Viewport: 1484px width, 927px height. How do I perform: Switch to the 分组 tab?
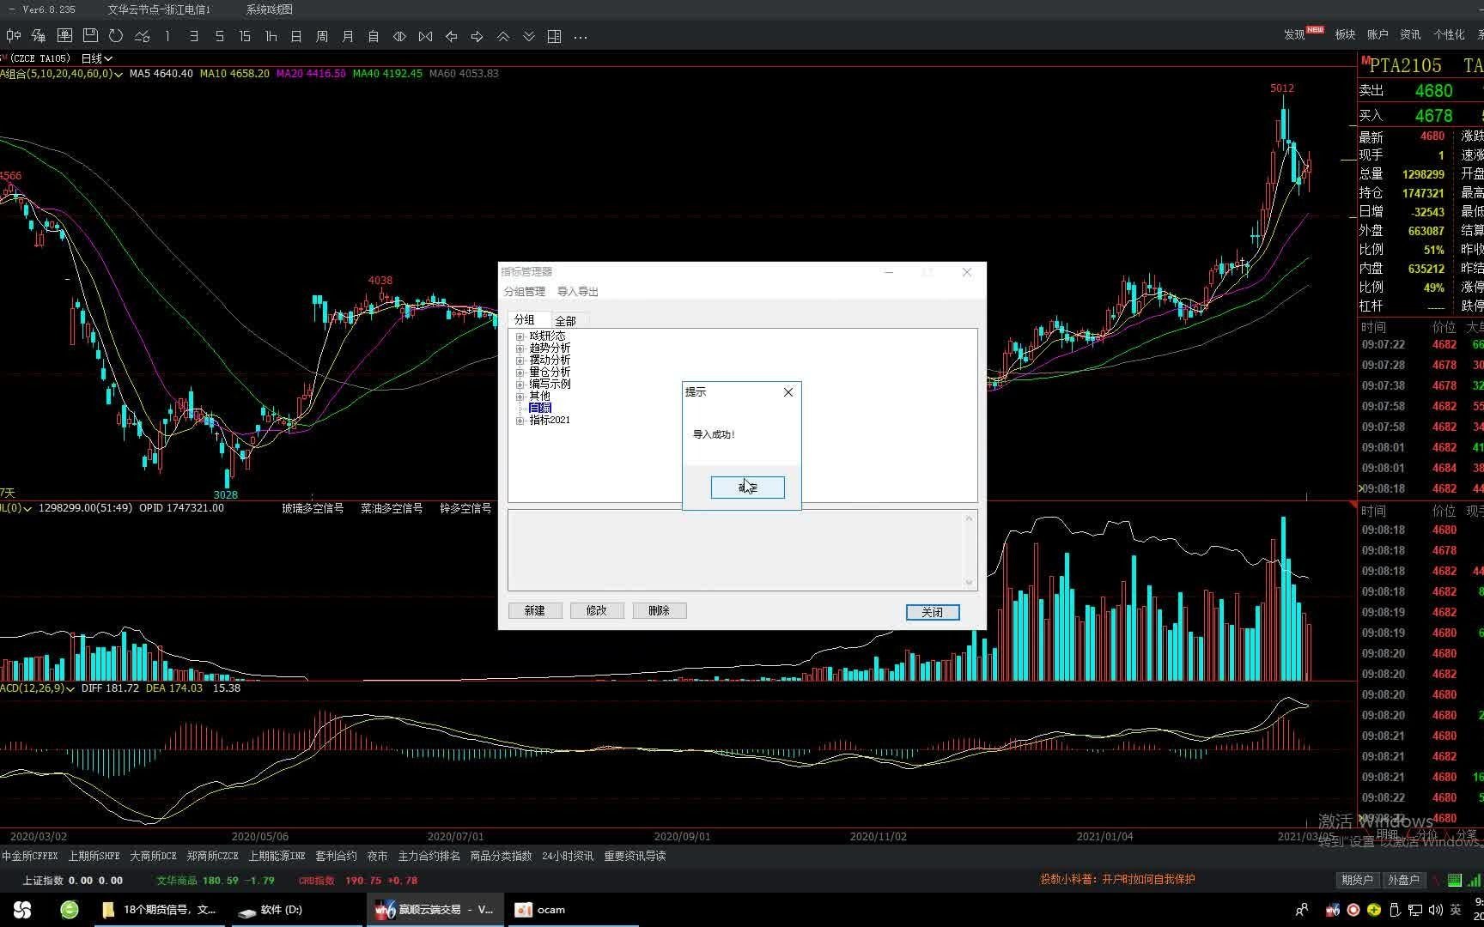(525, 319)
